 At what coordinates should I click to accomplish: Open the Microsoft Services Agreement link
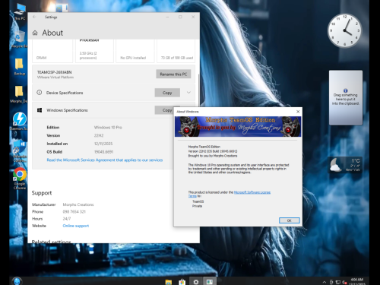tap(105, 160)
